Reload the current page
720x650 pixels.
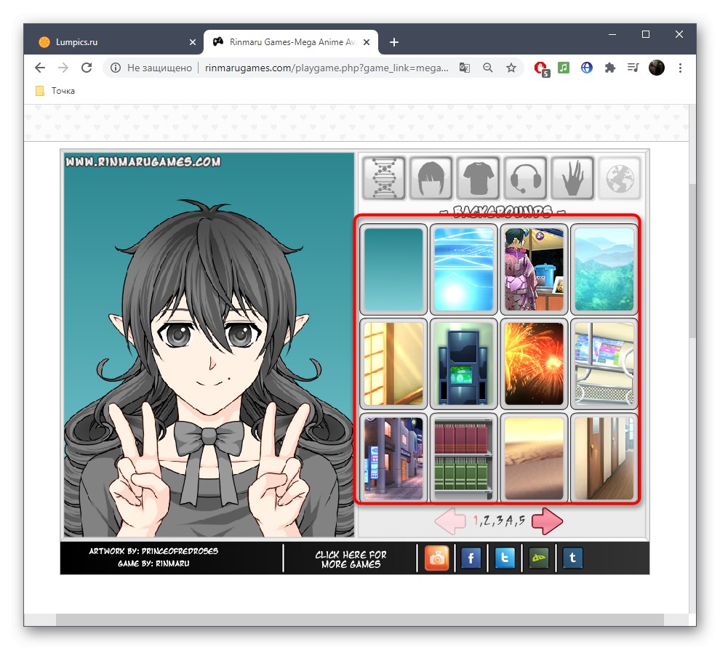[x=87, y=68]
